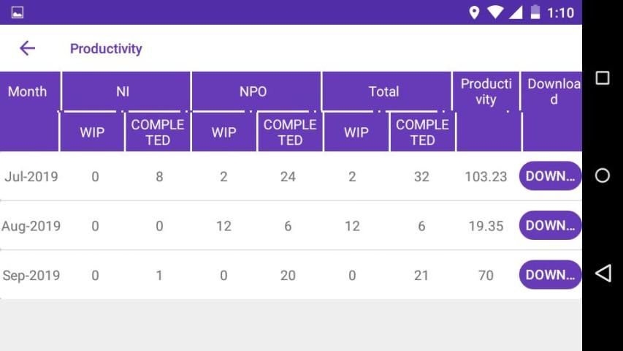Select the Jul-2019 month cell

click(31, 176)
